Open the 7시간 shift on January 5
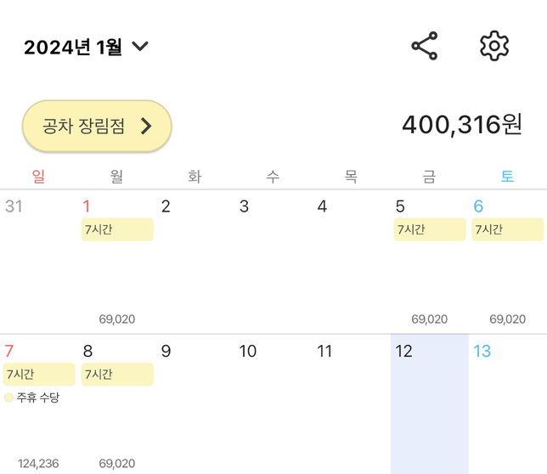This screenshot has width=547, height=474. click(430, 229)
